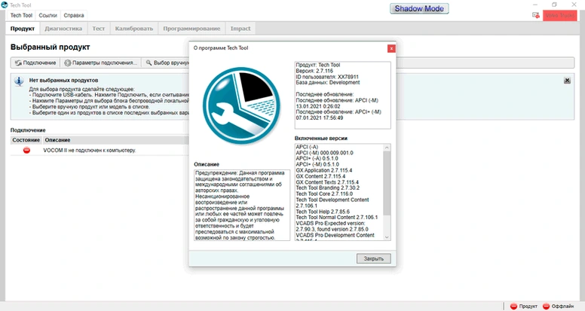The height and width of the screenshot is (311, 585).
Task: Open the Ссылки menu
Action: [x=48, y=15]
